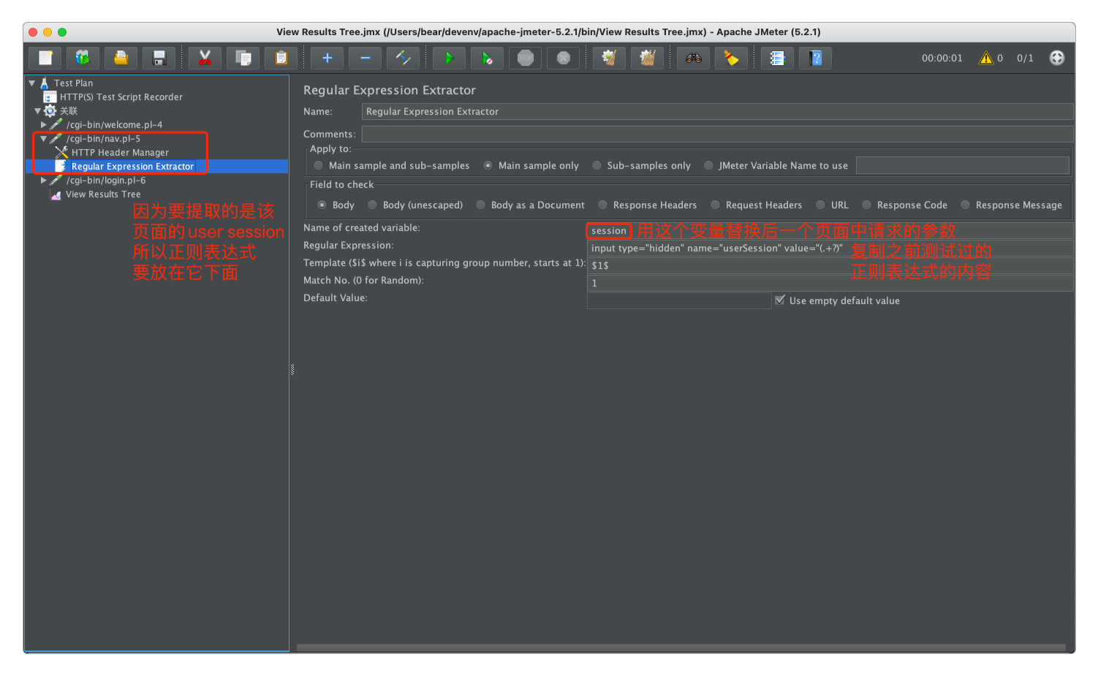Save the test plan with the floppy icon

[x=159, y=58]
